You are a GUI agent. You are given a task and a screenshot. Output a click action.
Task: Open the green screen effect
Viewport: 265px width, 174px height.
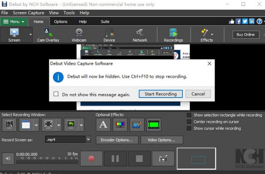pyautogui.click(x=154, y=125)
